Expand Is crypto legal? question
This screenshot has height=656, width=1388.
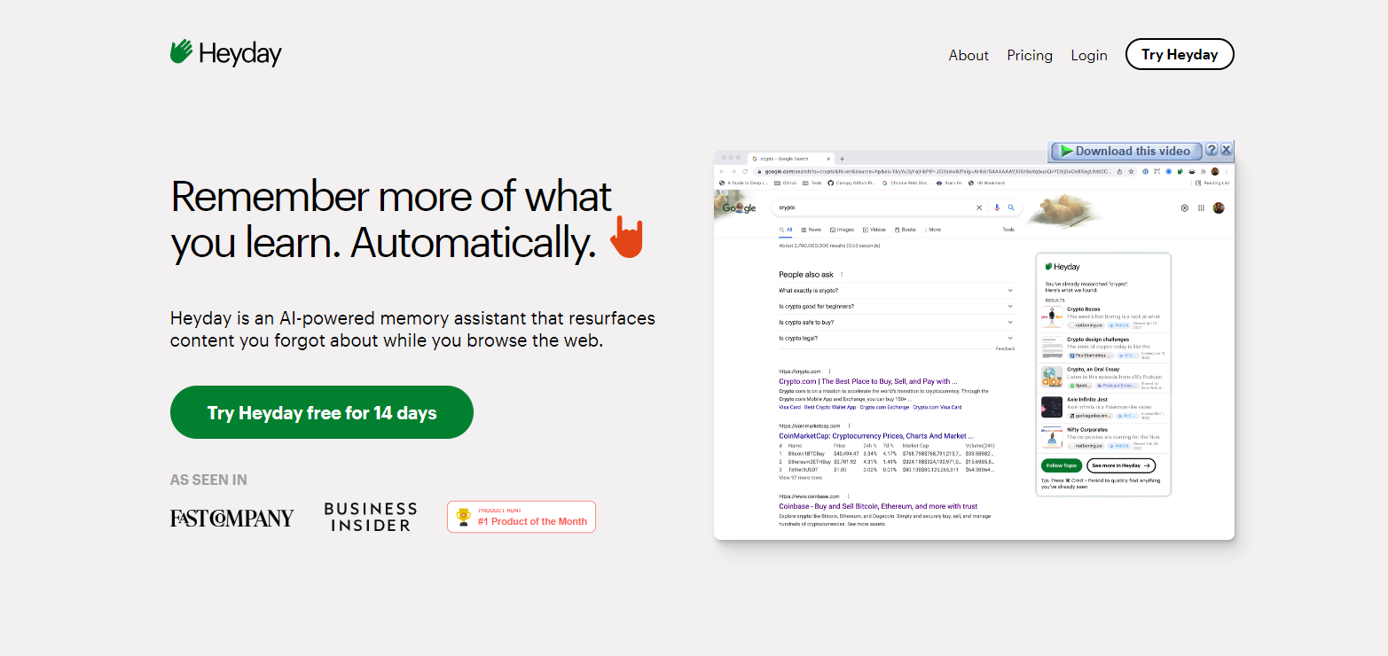896,339
